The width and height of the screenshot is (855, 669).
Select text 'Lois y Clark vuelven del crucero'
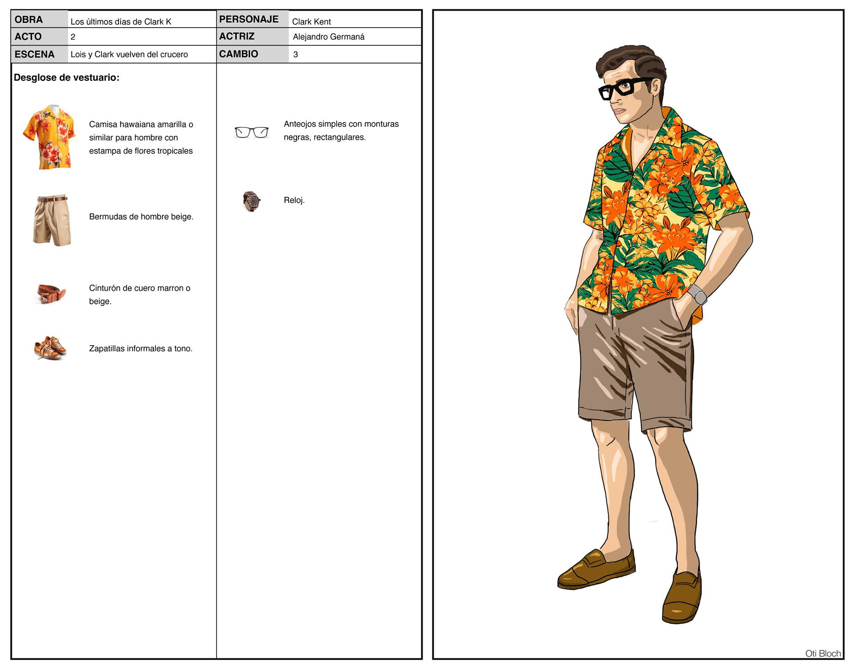tap(129, 54)
